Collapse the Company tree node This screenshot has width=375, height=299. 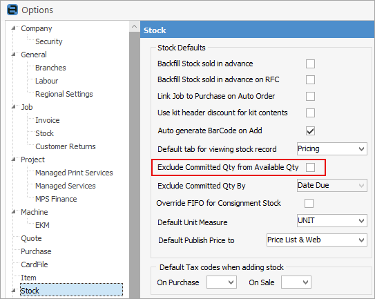14,28
